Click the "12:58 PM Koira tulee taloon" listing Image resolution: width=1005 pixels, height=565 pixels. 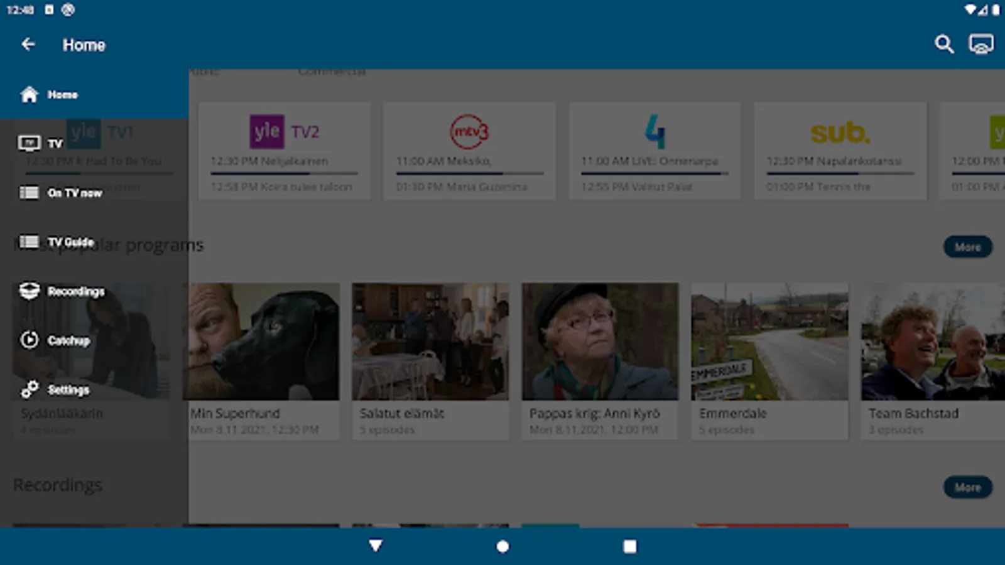tap(281, 186)
